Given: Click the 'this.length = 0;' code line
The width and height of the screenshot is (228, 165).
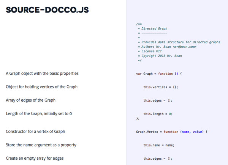Looking at the screenshot, I should (158, 114).
